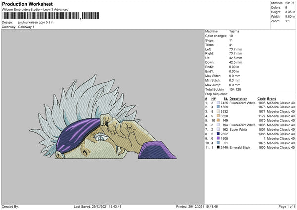Click 'Wilcom EmbroideryStudio – Level 3 Advanced' text
The image size is (297, 210).
35,10
